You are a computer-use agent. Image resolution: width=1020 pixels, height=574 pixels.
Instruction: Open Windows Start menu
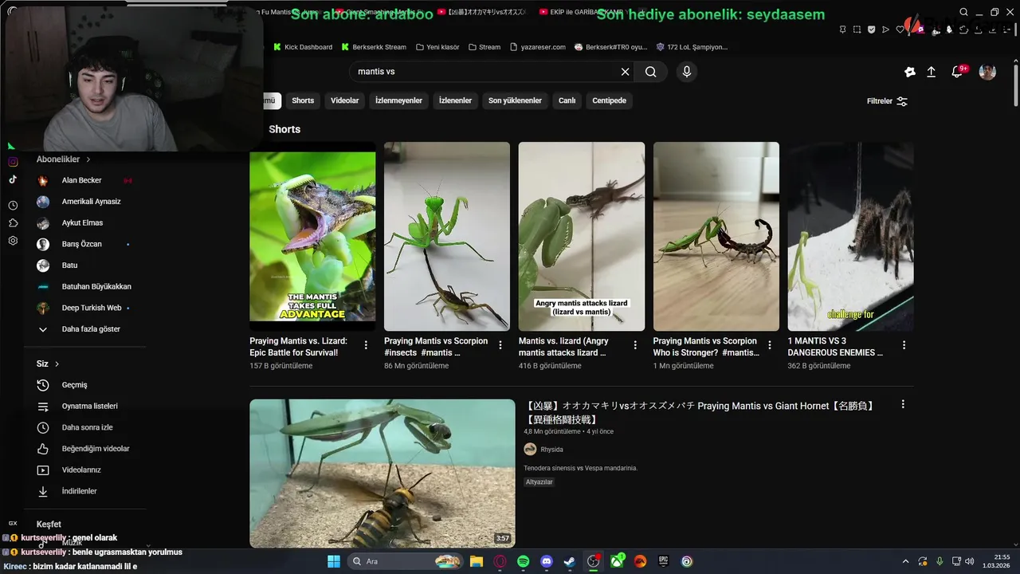pyautogui.click(x=334, y=561)
